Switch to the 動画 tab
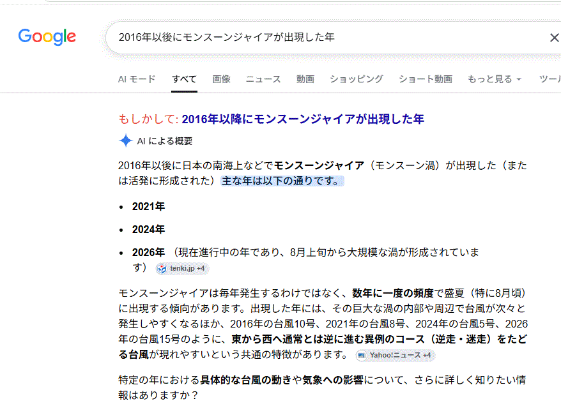Screen dimensions: 561x415 305,79
